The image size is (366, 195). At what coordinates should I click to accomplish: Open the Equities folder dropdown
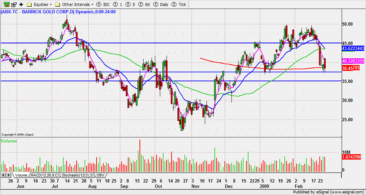click(40, 5)
